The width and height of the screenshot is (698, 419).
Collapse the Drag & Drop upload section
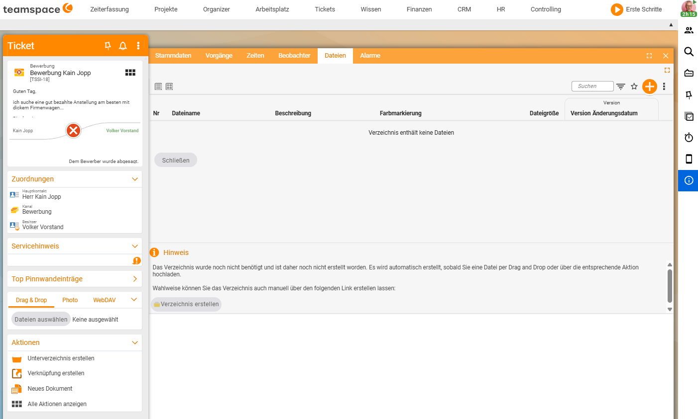click(134, 300)
